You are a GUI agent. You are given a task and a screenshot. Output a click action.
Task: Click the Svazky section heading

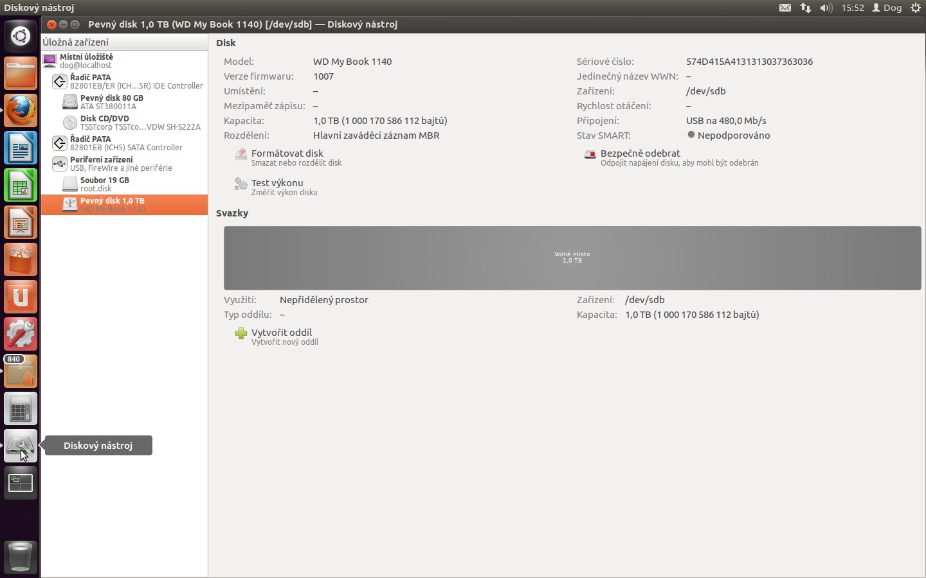pyautogui.click(x=232, y=213)
